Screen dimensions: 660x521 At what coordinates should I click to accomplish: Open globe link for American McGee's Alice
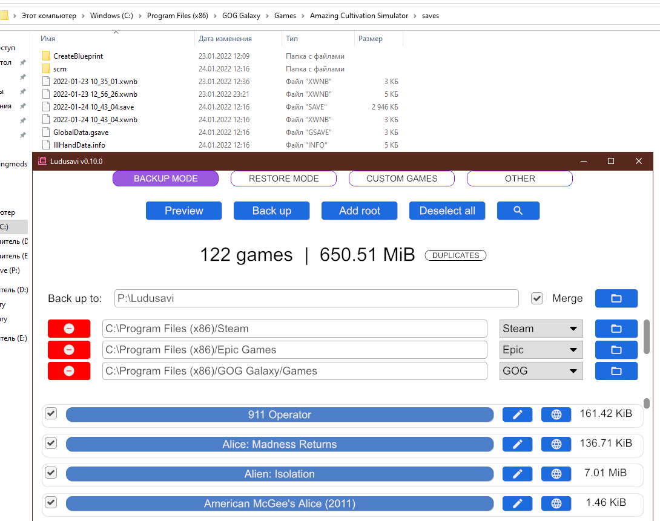(556, 503)
